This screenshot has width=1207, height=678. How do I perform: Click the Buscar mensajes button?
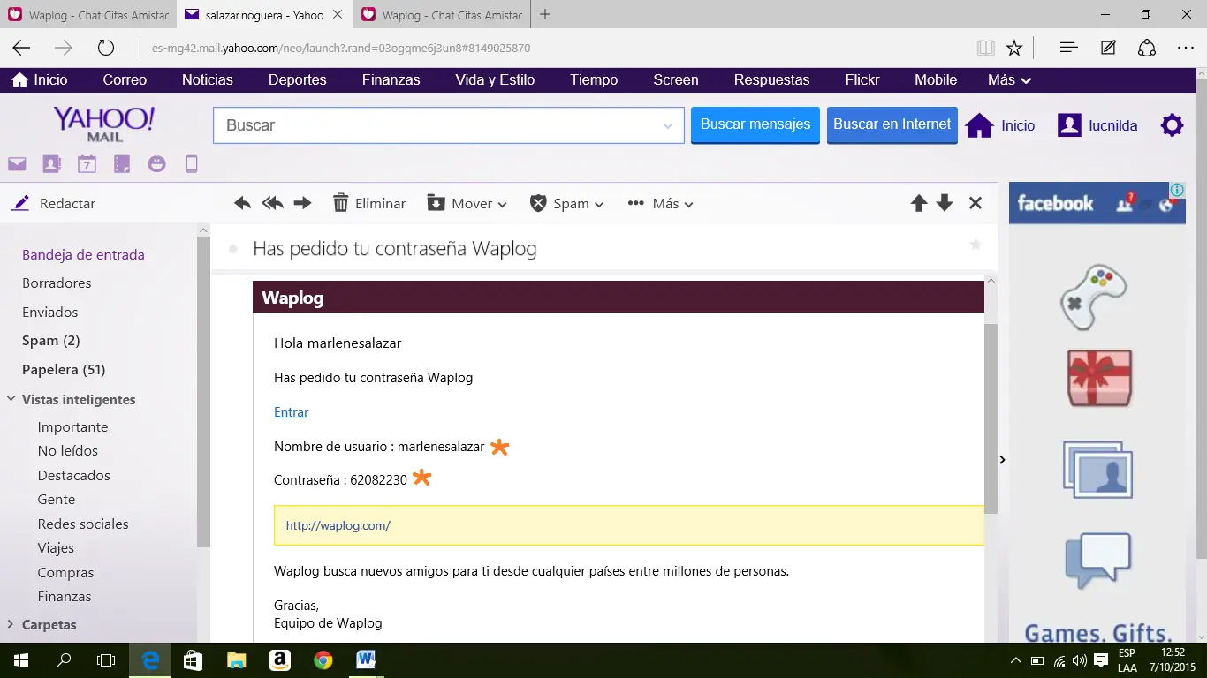(x=755, y=124)
